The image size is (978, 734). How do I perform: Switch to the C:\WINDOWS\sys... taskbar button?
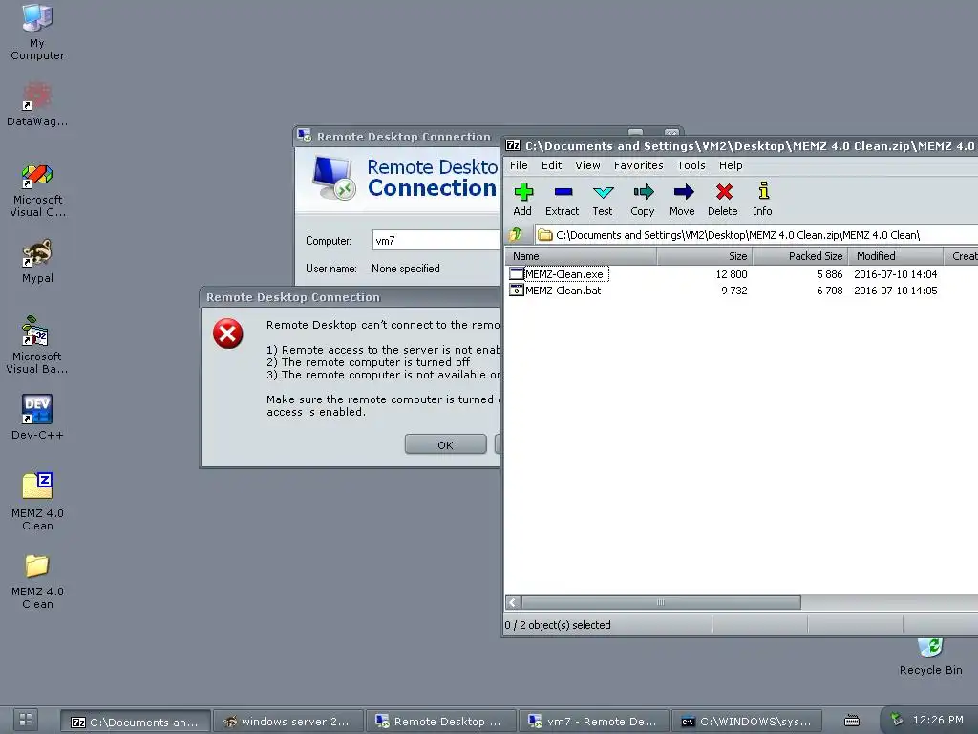pos(747,722)
